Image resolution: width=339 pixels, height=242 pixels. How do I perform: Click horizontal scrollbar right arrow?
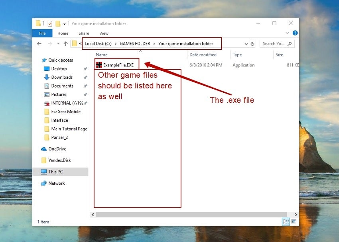click(296, 215)
